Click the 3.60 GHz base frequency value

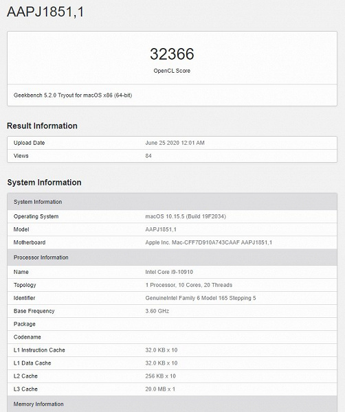pyautogui.click(x=157, y=311)
